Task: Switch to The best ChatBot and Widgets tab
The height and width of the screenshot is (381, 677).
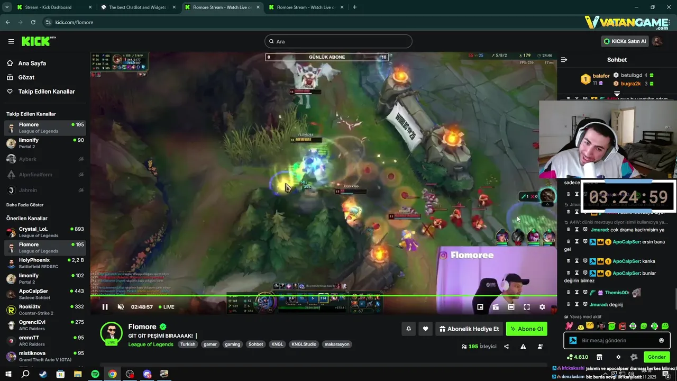Action: tap(138, 7)
